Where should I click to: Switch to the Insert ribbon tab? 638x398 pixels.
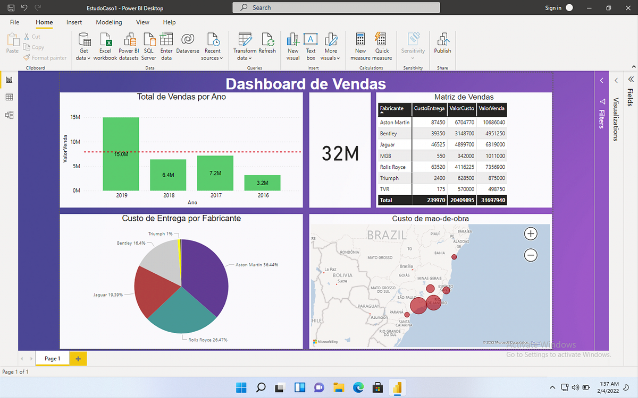(74, 22)
